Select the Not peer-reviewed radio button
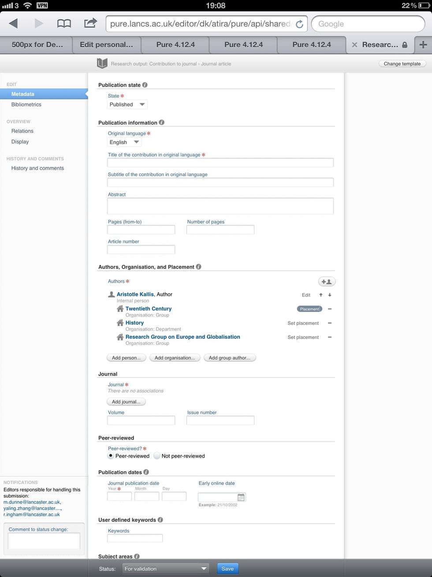This screenshot has width=432, height=577. tap(157, 456)
